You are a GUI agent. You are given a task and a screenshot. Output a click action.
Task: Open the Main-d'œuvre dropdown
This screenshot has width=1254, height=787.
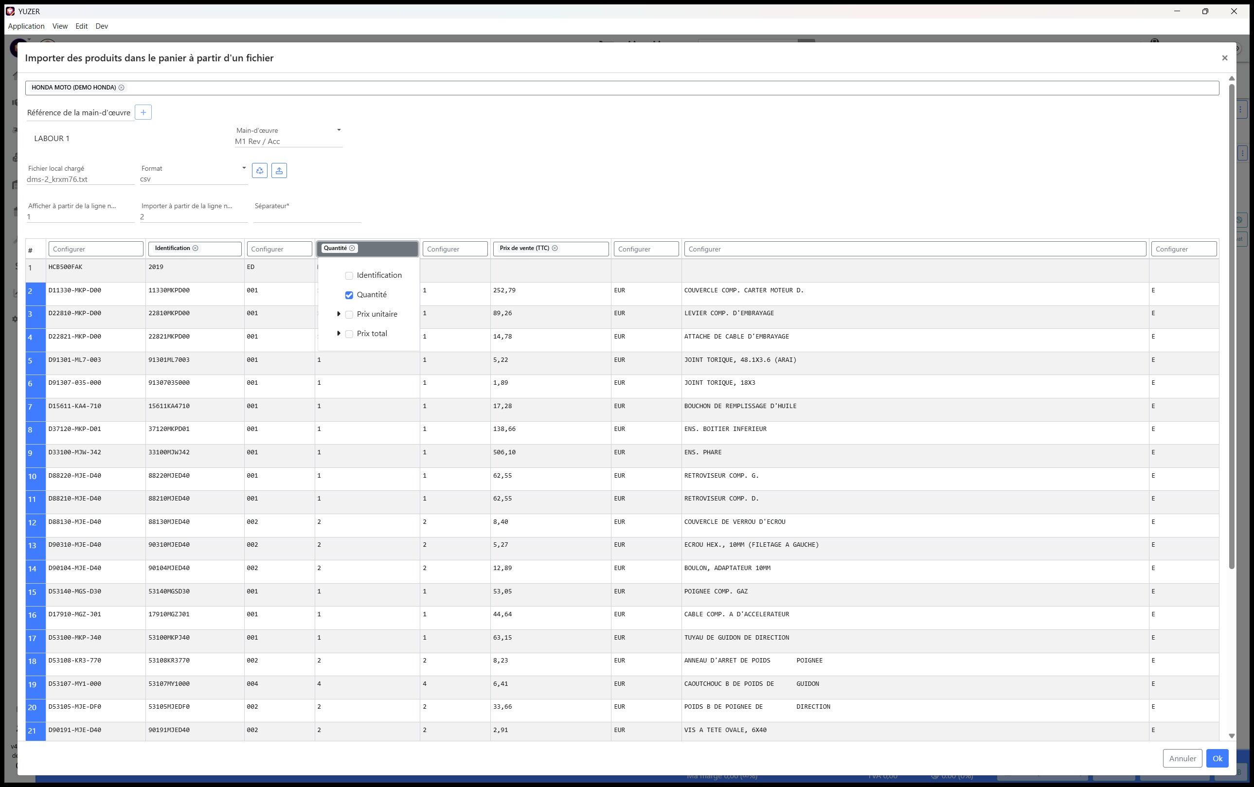339,130
